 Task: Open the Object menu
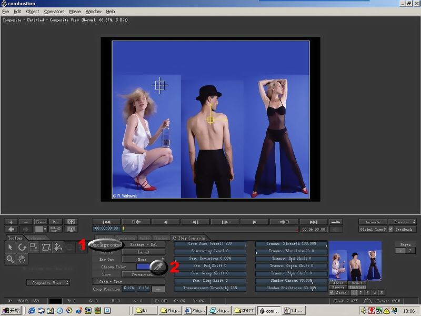click(33, 12)
